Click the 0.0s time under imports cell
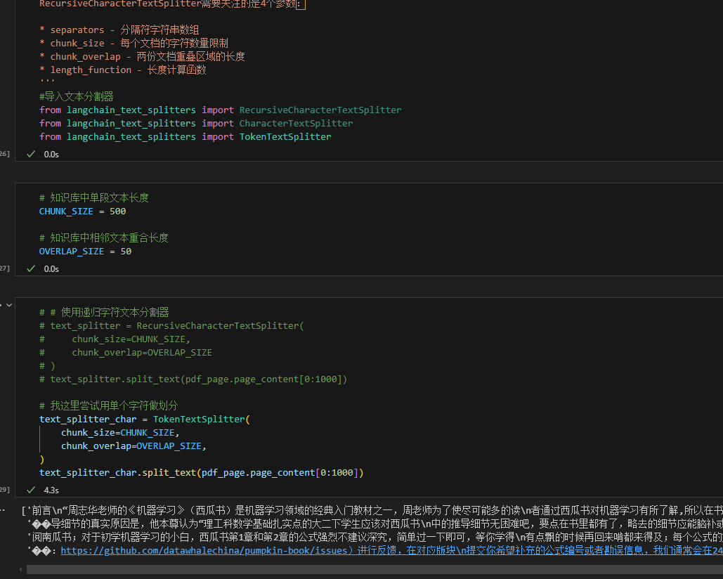Viewport: 723px width, 579px height. (51, 155)
